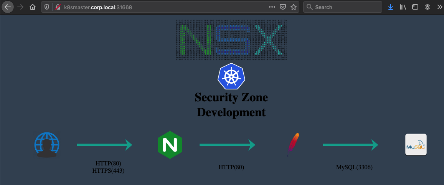
Task: Open the tracking protection shield icon
Action: point(47,7)
